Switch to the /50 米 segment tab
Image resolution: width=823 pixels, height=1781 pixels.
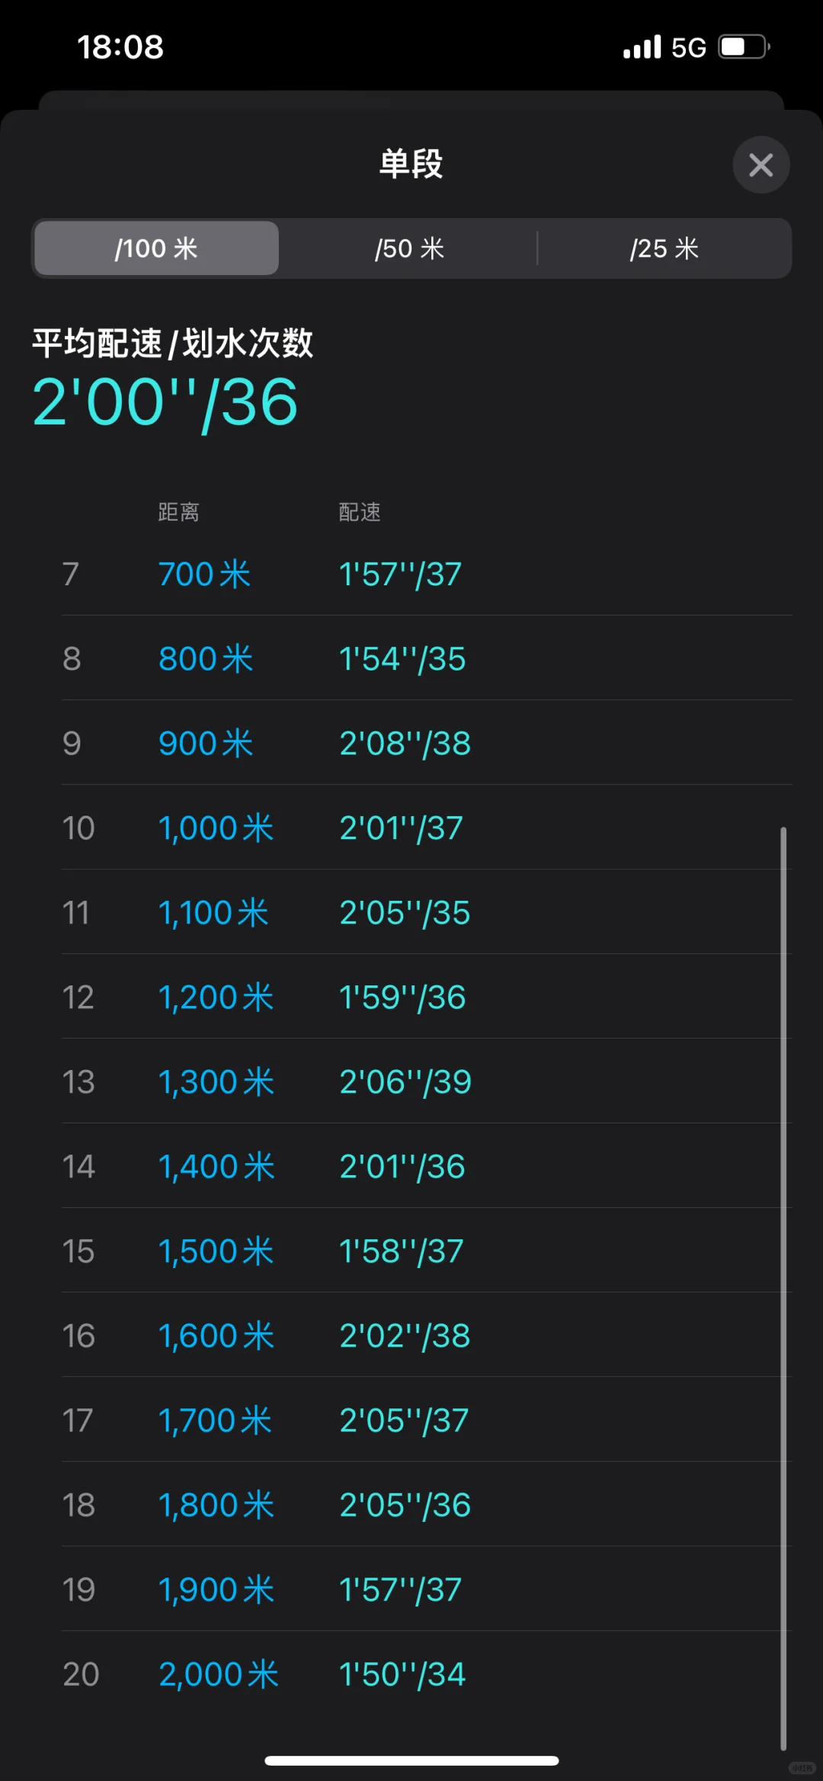pyautogui.click(x=409, y=248)
